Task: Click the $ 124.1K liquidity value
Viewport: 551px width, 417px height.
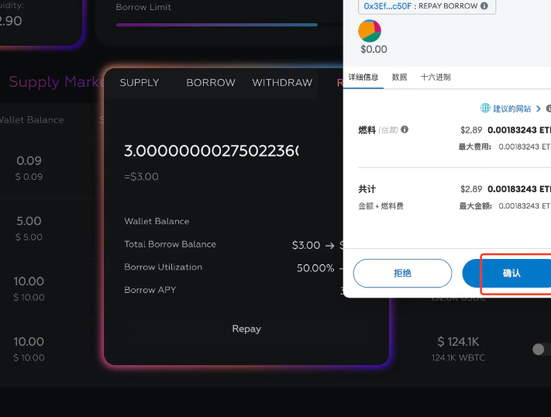Action: [x=458, y=341]
